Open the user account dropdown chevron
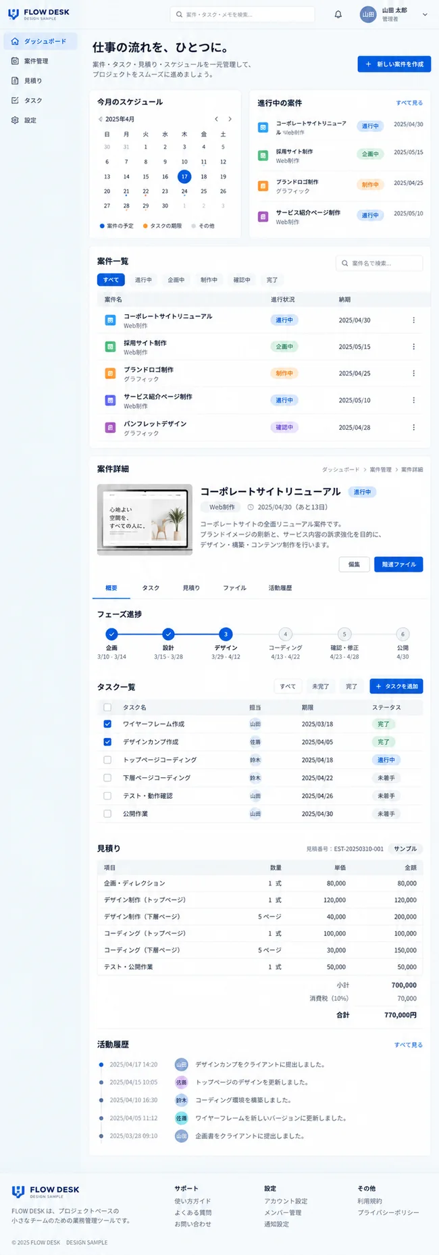This screenshot has height=1255, width=439. click(425, 14)
